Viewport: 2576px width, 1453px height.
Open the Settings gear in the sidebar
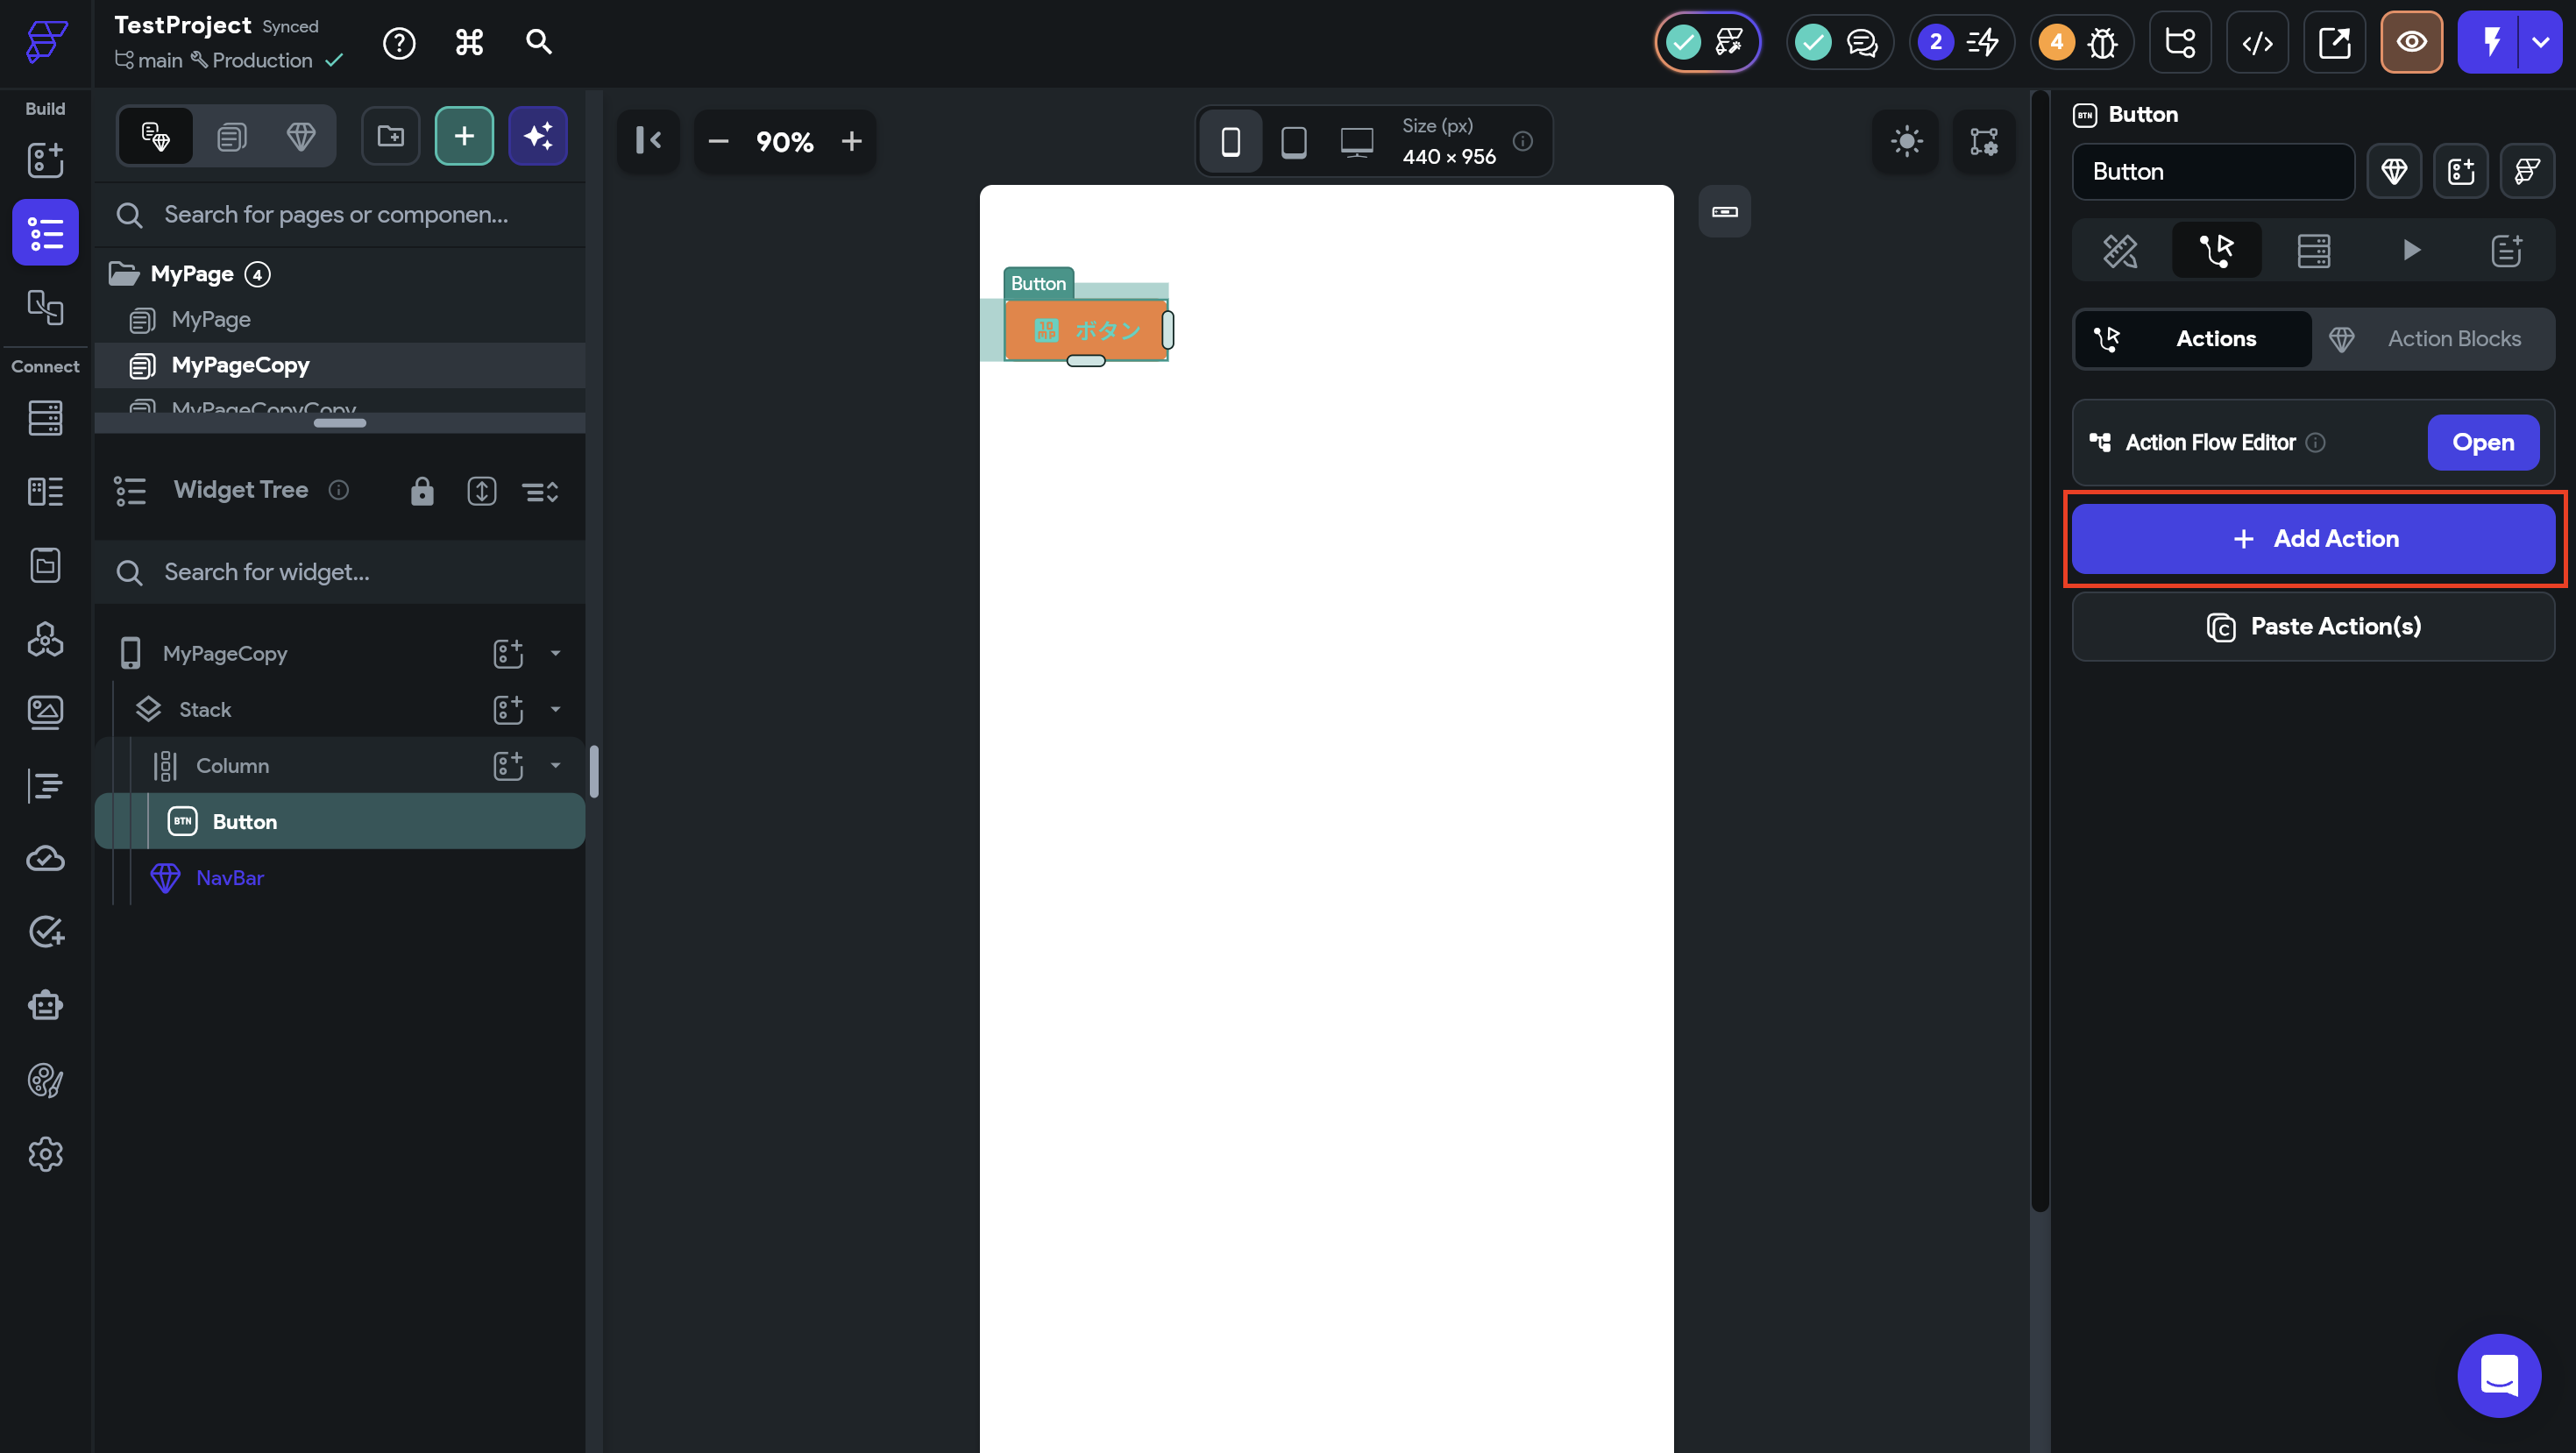[x=45, y=1154]
